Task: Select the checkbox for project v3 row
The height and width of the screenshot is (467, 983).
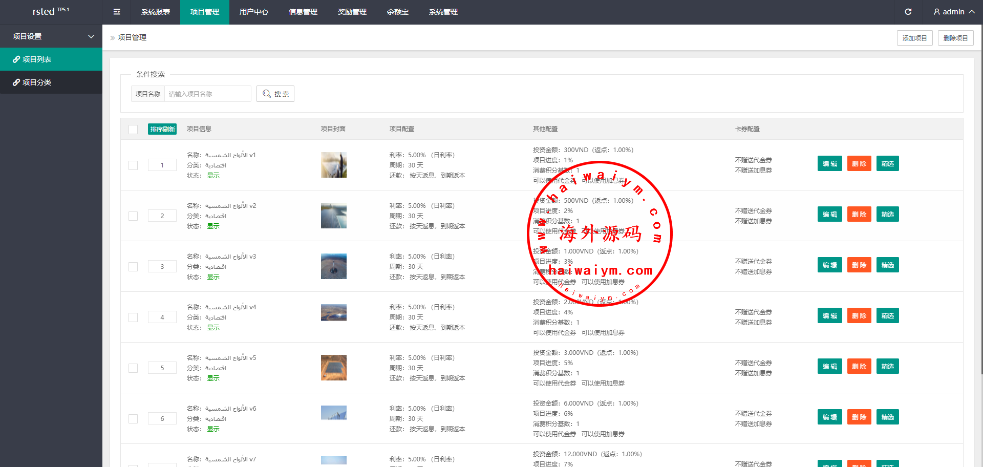Action: 133,267
